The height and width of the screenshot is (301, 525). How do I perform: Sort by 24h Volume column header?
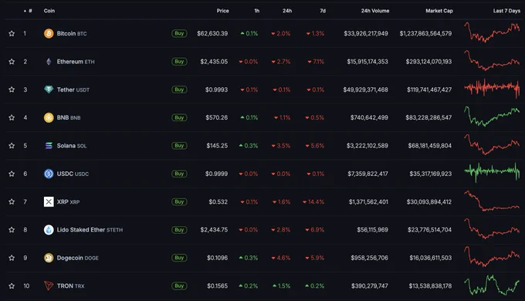[x=375, y=11]
